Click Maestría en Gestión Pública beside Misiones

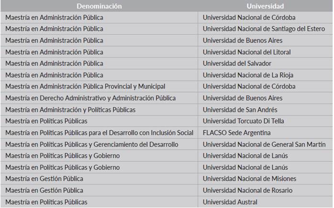(44, 179)
